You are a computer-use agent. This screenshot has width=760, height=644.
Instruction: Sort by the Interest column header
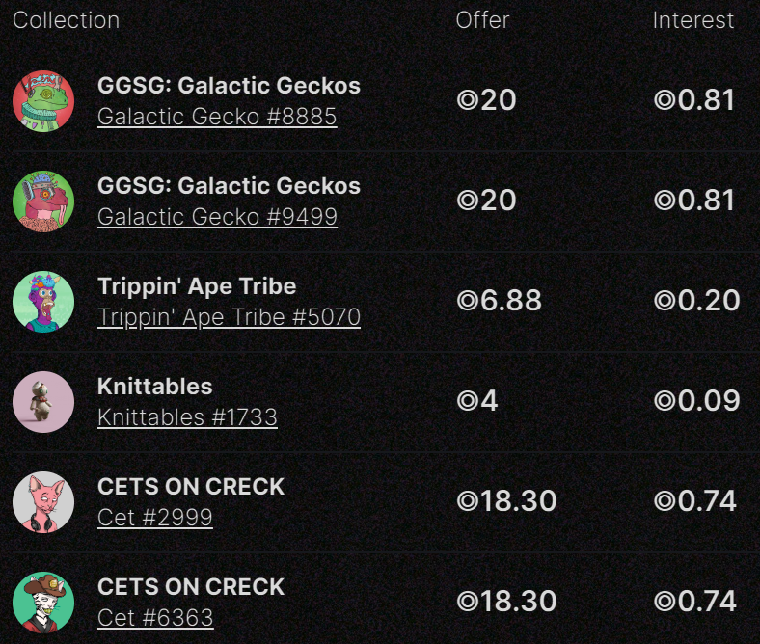[692, 20]
